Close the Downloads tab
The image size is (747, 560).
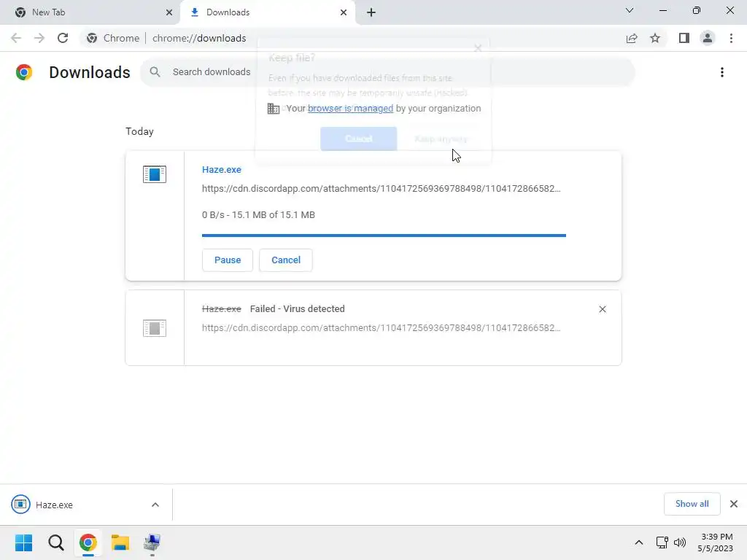click(344, 12)
